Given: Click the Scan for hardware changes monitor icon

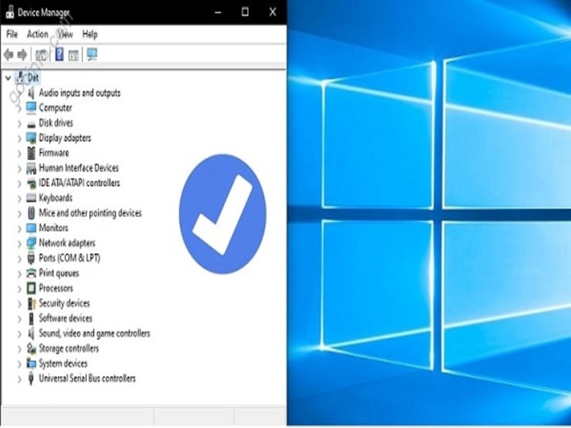Looking at the screenshot, I should [x=92, y=55].
